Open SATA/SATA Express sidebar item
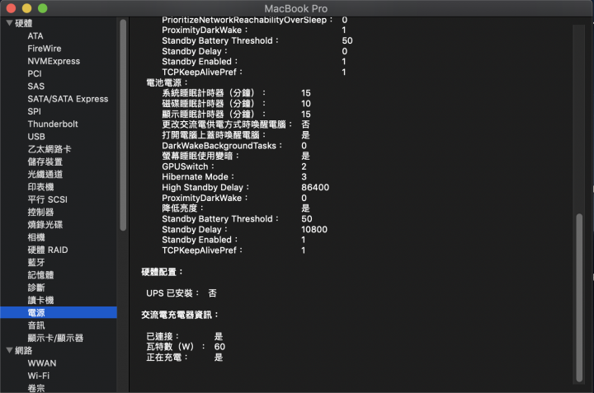594x393 pixels. [x=68, y=99]
